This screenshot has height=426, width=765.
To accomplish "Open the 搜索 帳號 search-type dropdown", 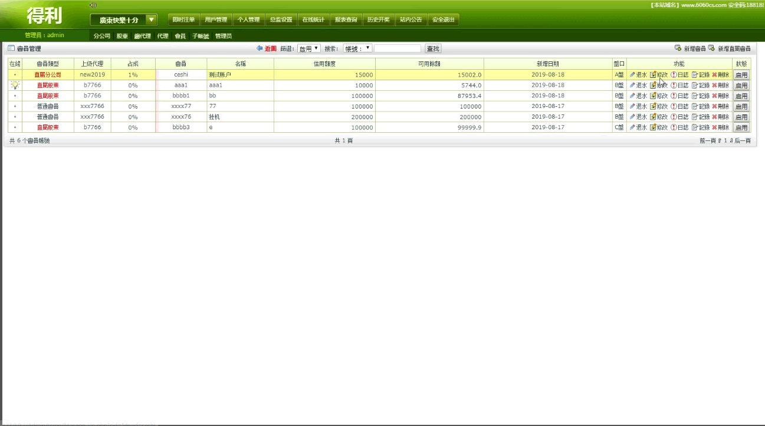I will click(357, 48).
